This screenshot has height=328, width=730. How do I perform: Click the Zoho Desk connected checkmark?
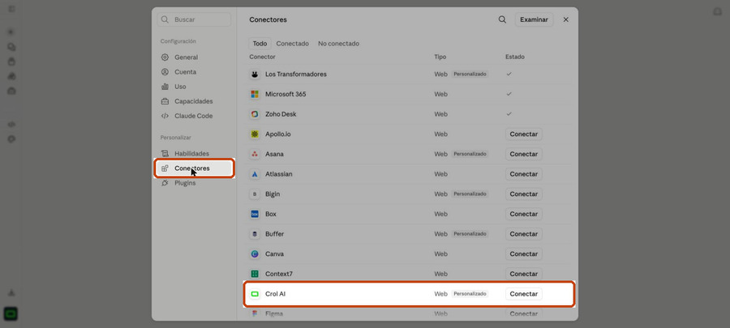tap(509, 114)
